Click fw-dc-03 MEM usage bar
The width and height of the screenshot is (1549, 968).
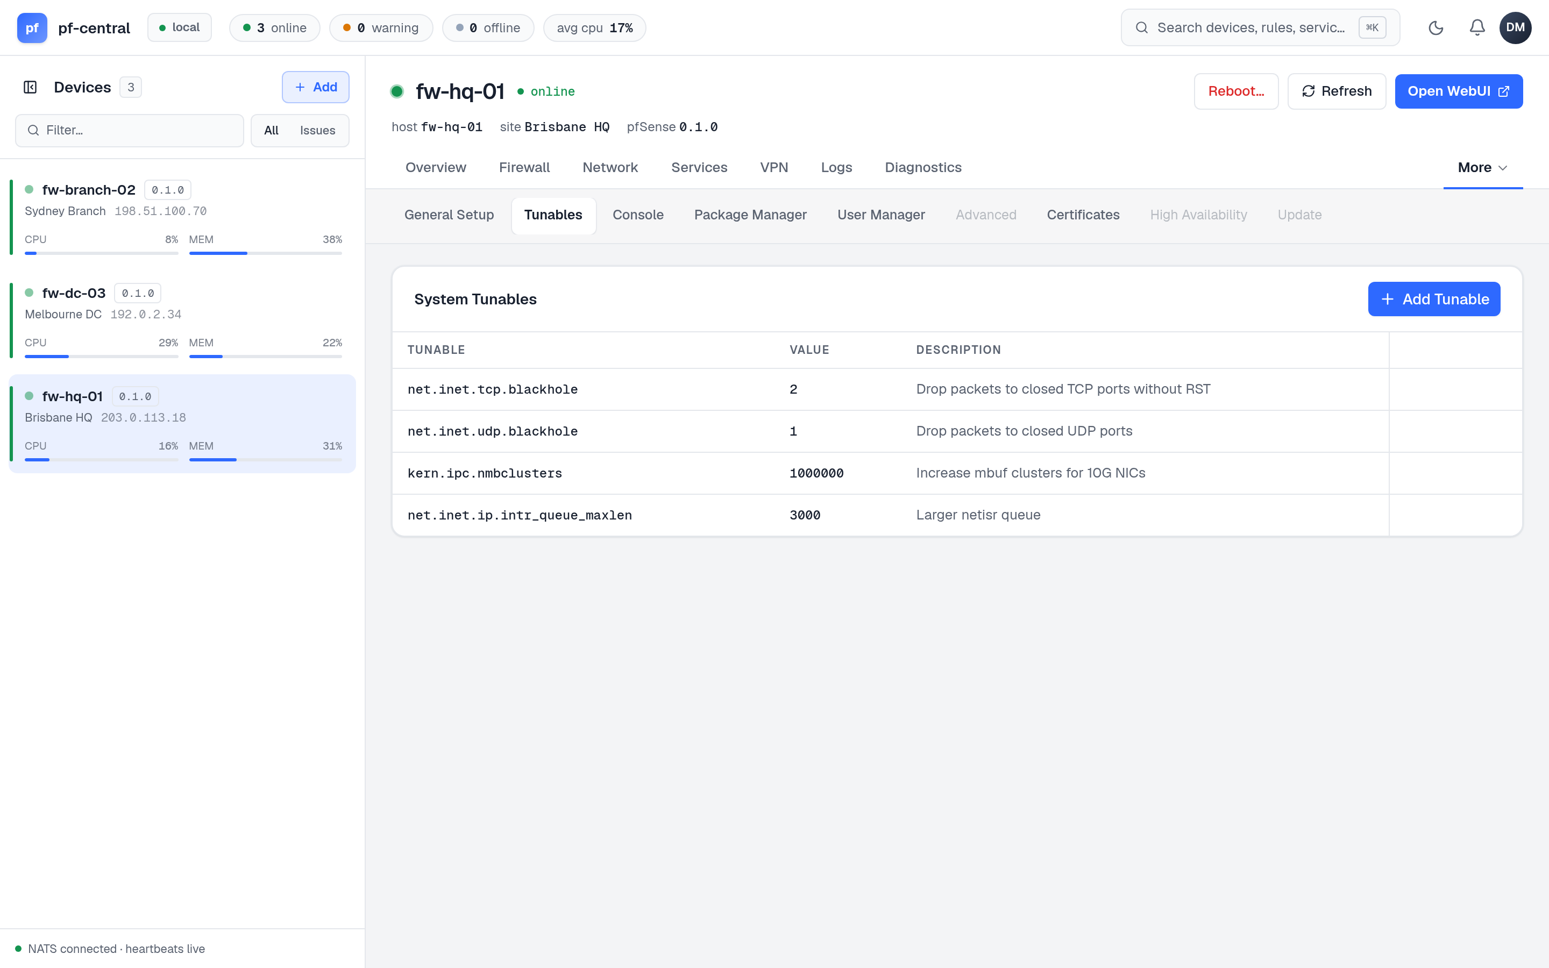coord(265,356)
